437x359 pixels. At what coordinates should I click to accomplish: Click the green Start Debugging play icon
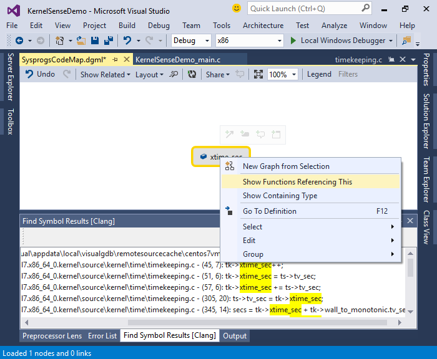(293, 41)
